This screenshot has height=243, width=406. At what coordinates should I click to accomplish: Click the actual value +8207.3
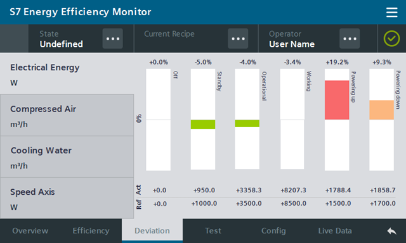[293, 190]
